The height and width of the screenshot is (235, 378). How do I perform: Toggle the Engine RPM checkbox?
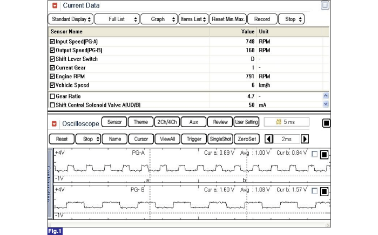tap(52, 77)
